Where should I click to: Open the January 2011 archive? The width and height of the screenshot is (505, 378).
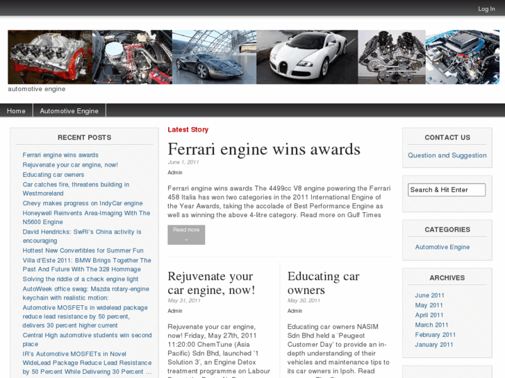pos(434,345)
